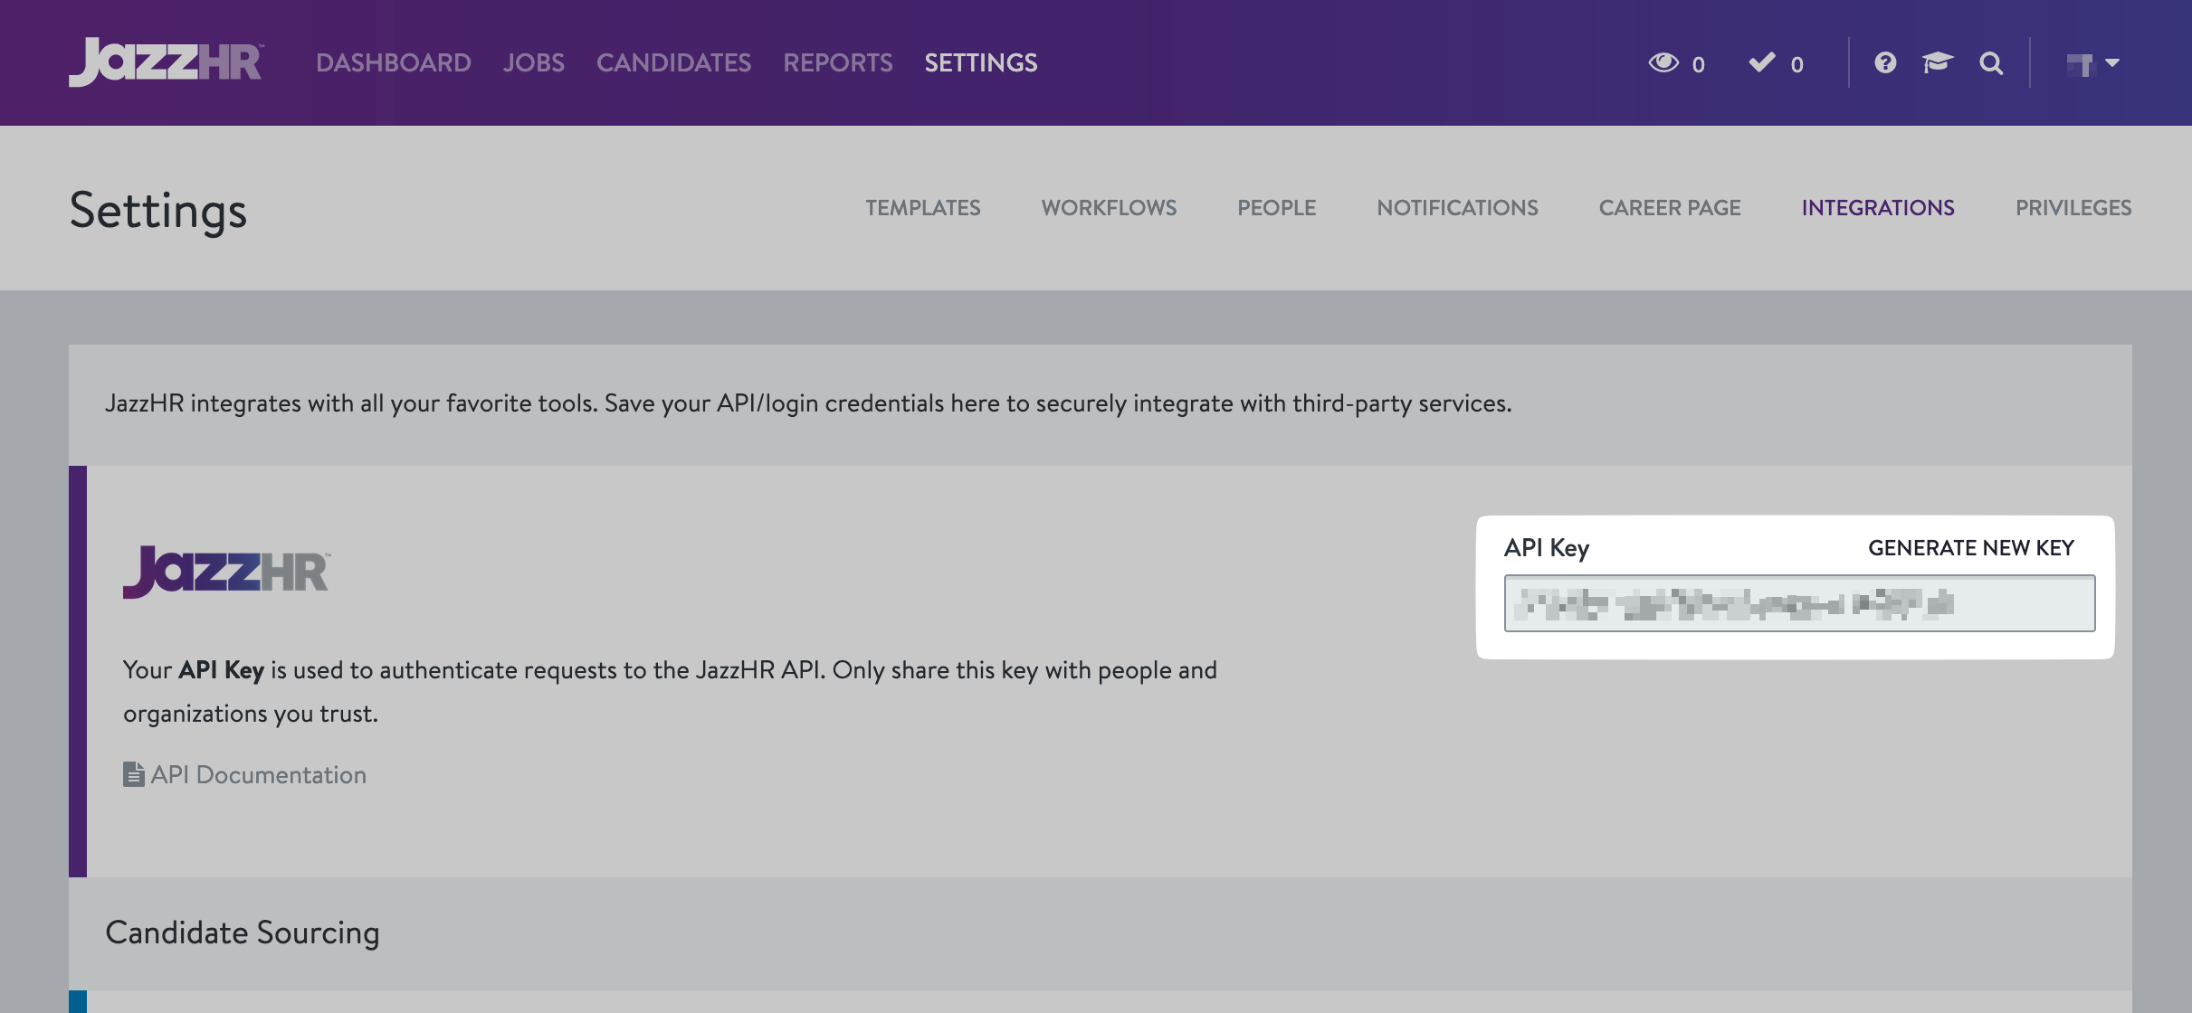This screenshot has height=1013, width=2192.
Task: Select the Career Page tab
Action: pyautogui.click(x=1669, y=208)
